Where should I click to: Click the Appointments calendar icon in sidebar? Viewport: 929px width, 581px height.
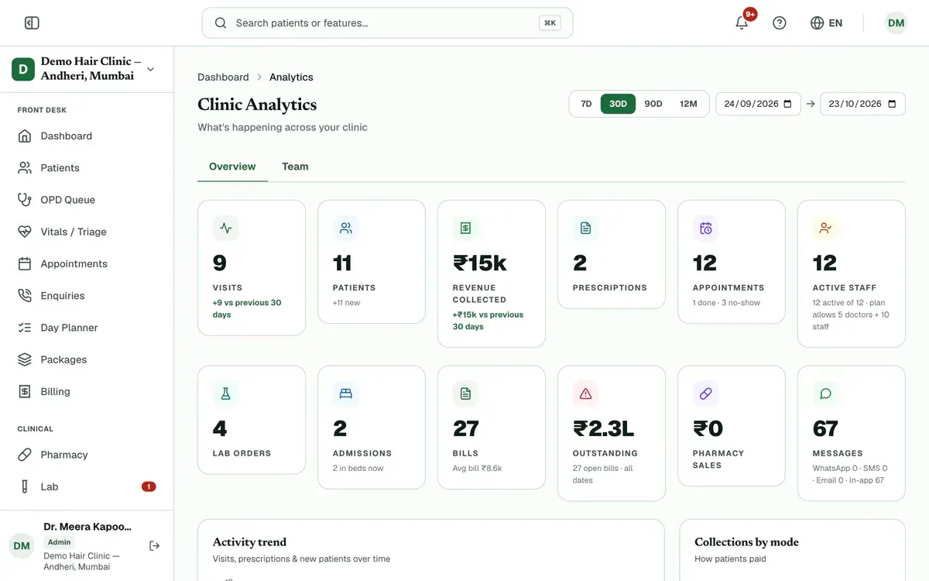point(25,264)
